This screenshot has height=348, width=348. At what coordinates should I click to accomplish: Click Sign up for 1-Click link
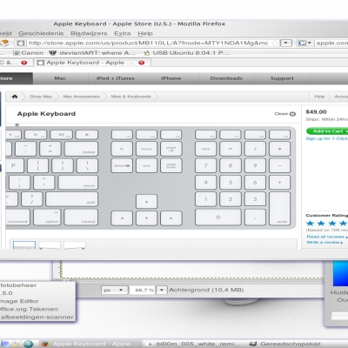point(327,138)
